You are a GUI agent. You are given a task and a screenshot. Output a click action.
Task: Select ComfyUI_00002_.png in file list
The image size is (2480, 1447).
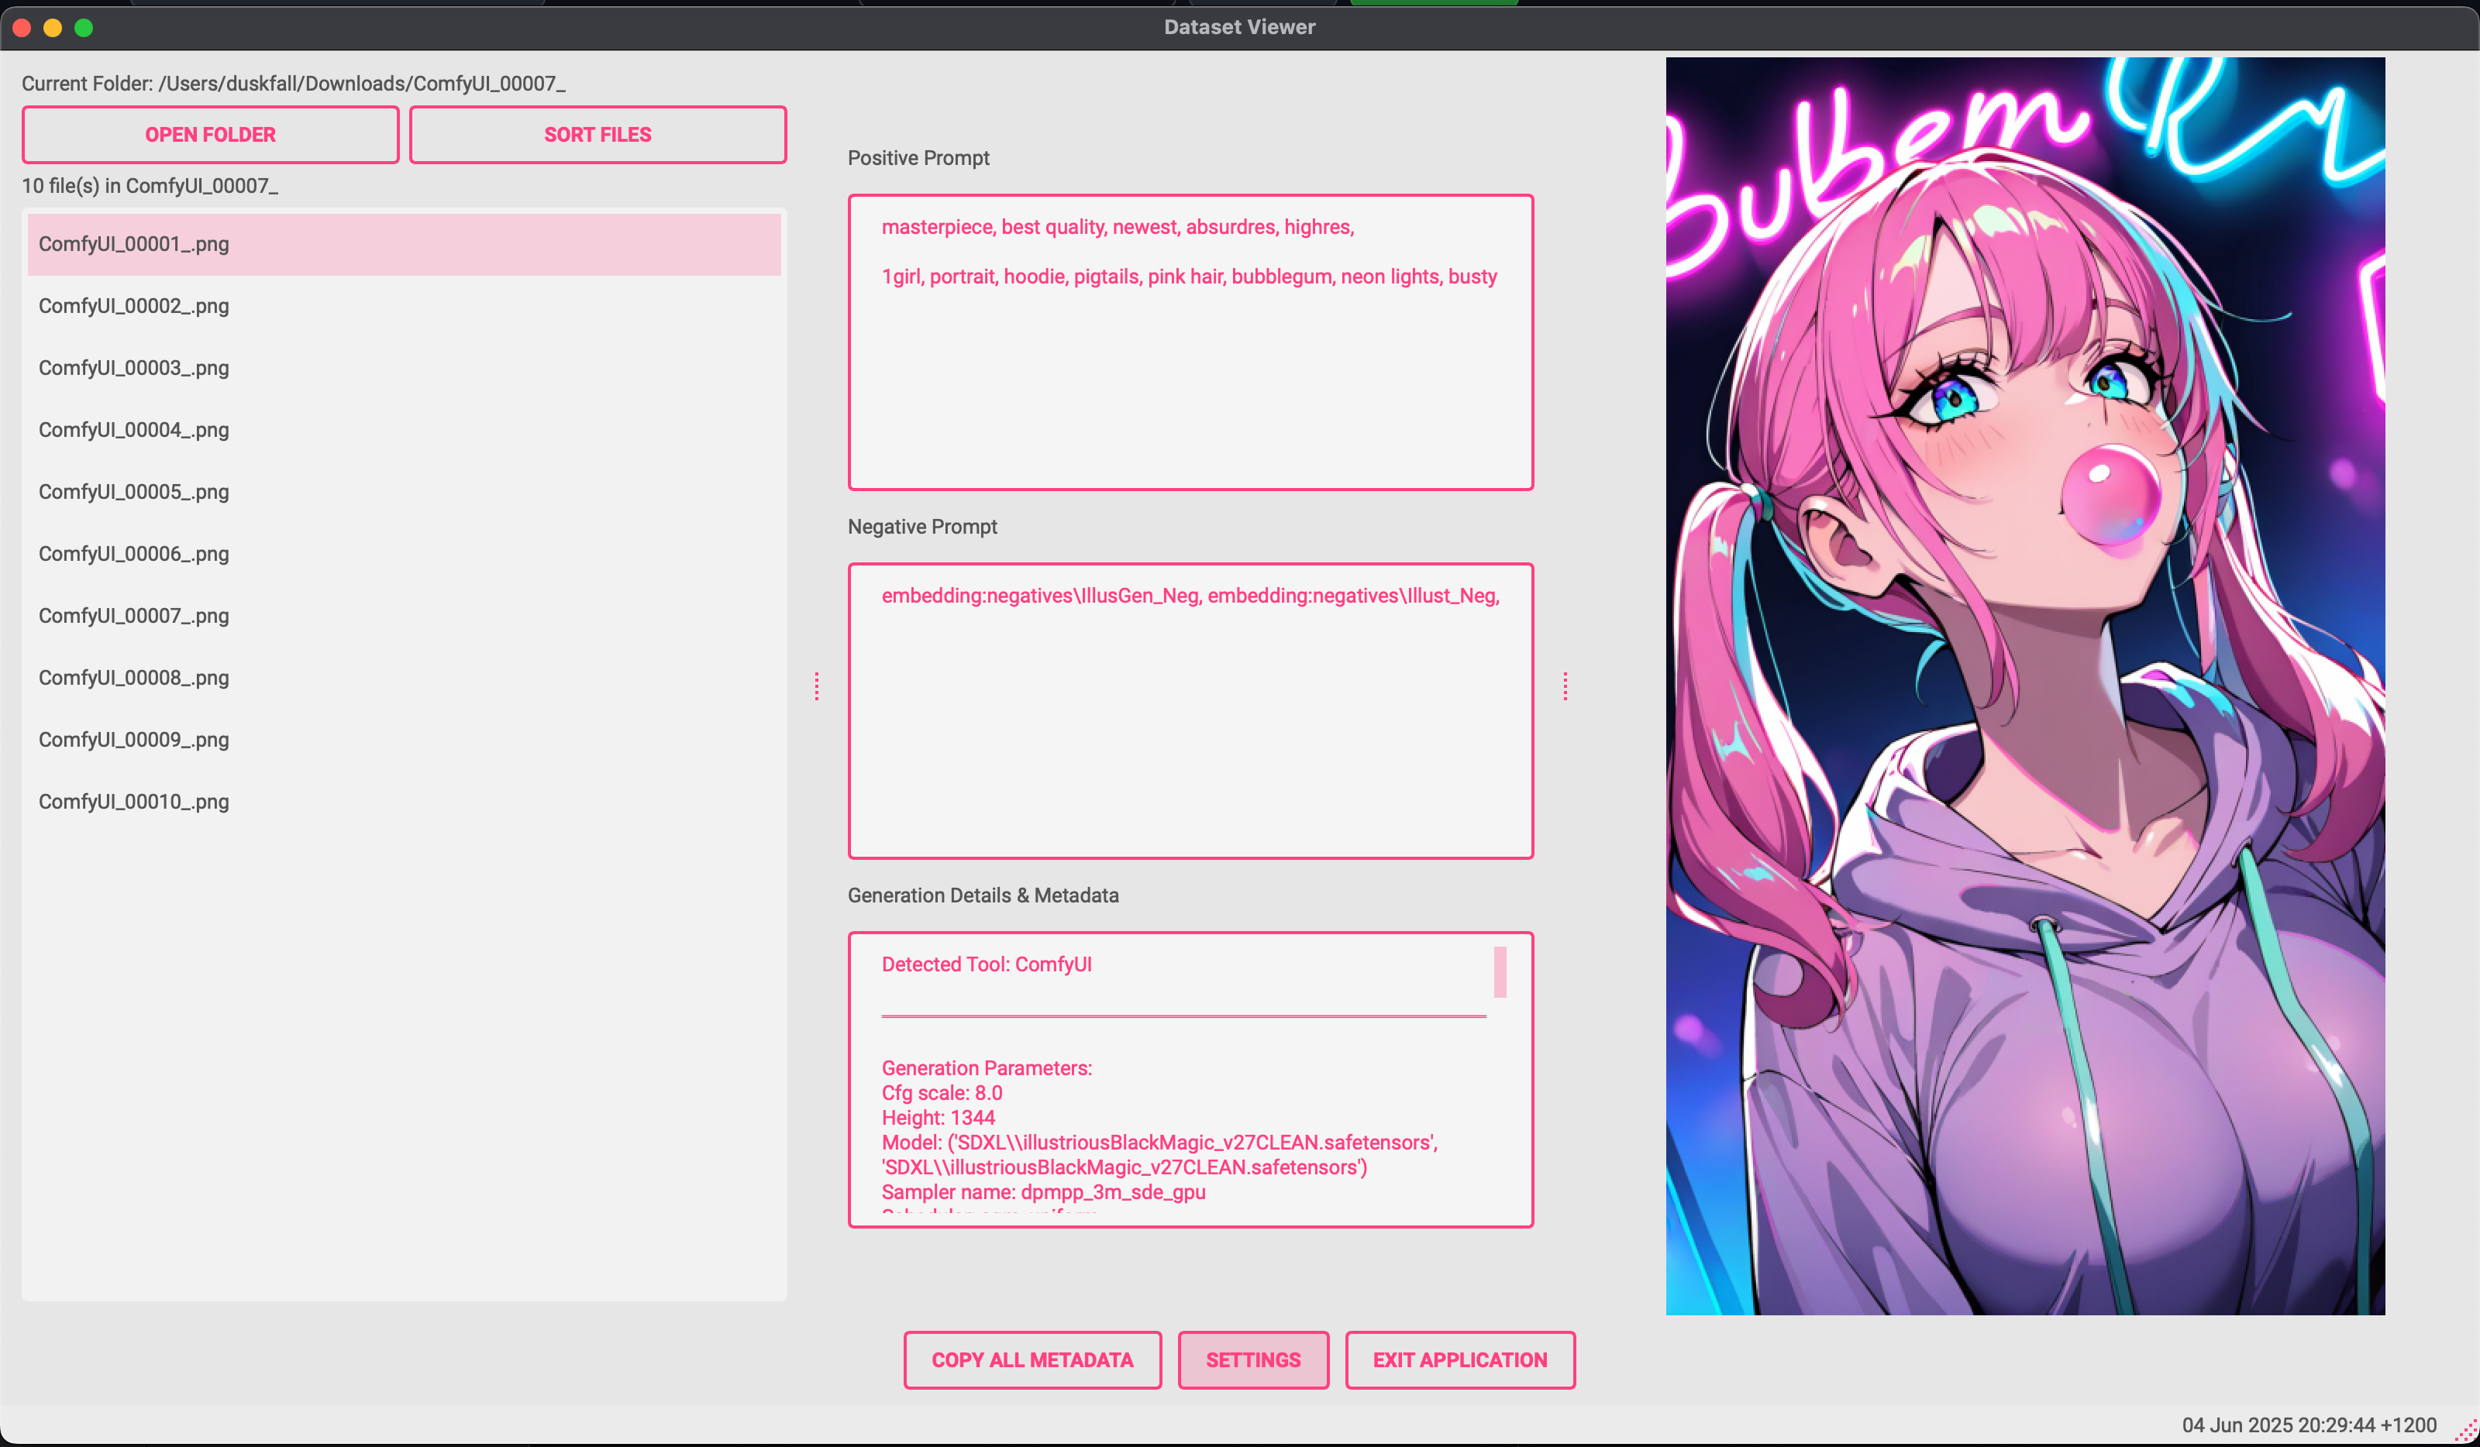click(134, 306)
